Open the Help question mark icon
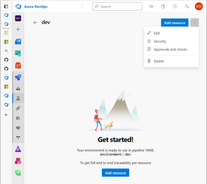This screenshot has height=184, width=207. 175,6
